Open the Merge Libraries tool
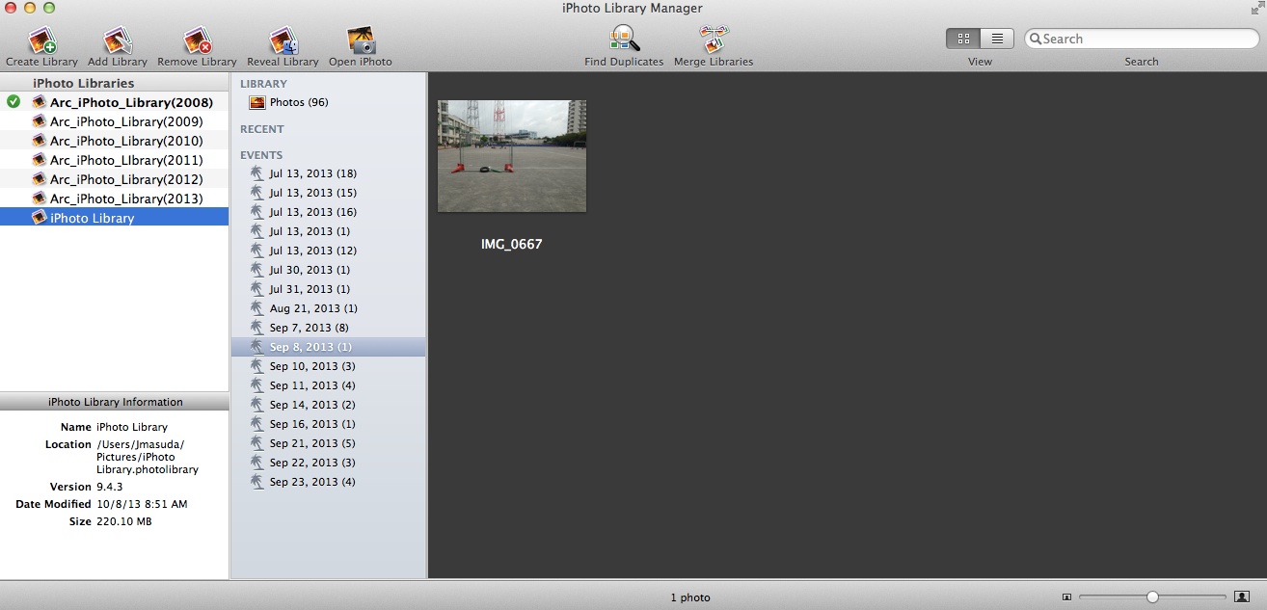Viewport: 1267px width, 610px height. (x=714, y=40)
